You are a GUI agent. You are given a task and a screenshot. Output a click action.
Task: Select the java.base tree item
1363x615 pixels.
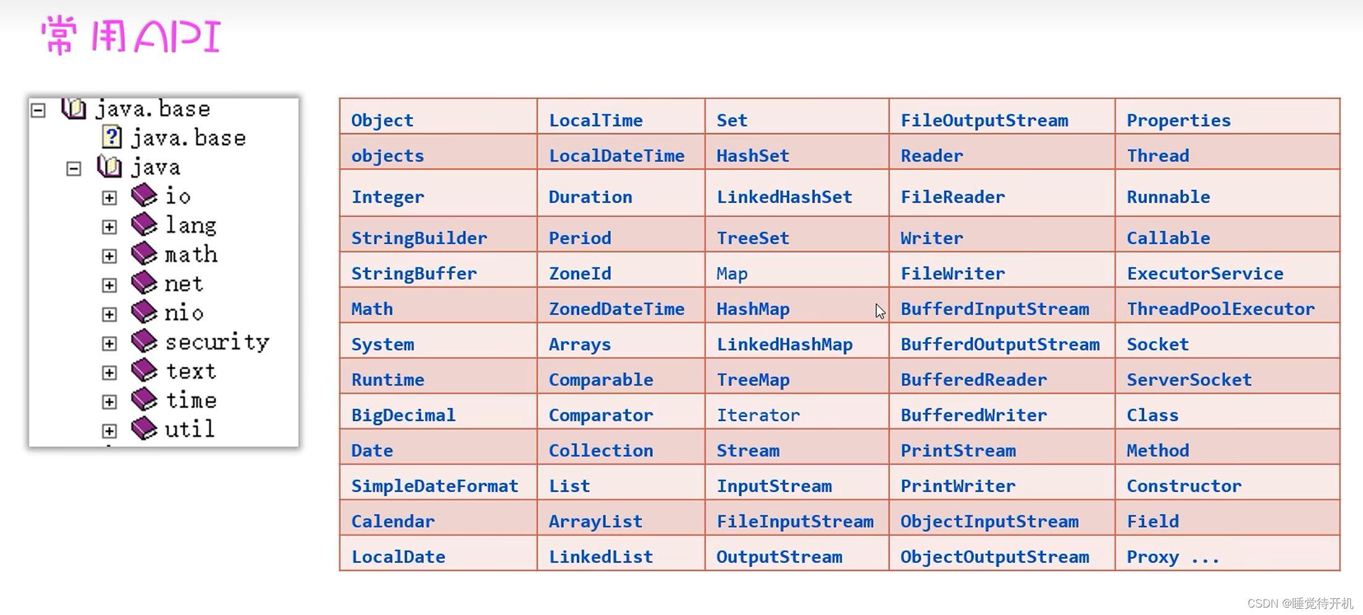pyautogui.click(x=188, y=137)
